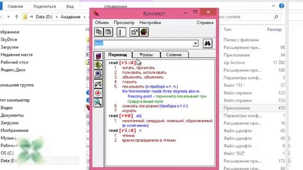Select Data (D:) drive in the navigation pane

click(x=9, y=161)
